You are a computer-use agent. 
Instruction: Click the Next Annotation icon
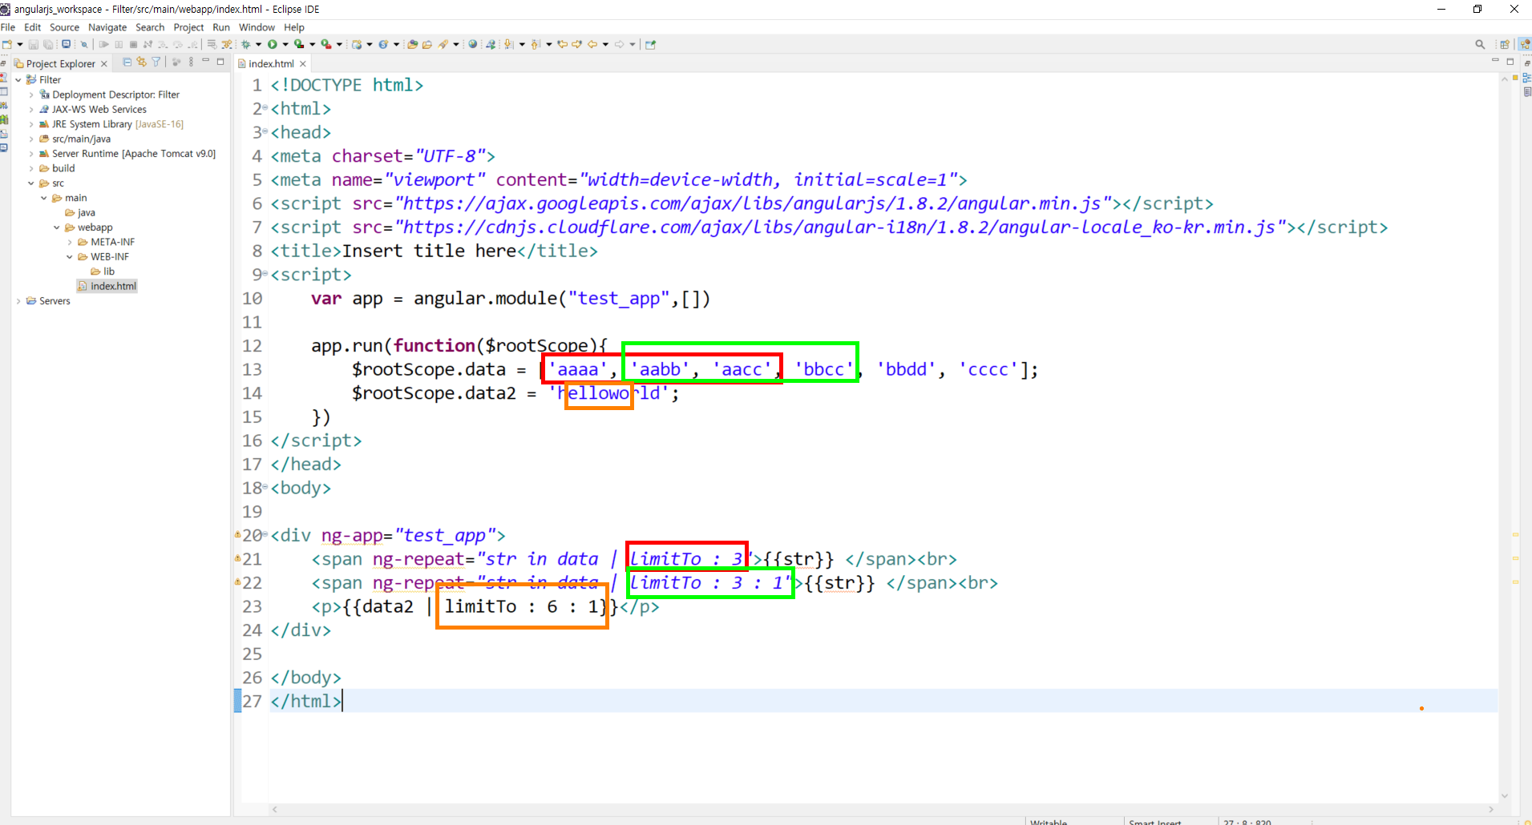[509, 45]
